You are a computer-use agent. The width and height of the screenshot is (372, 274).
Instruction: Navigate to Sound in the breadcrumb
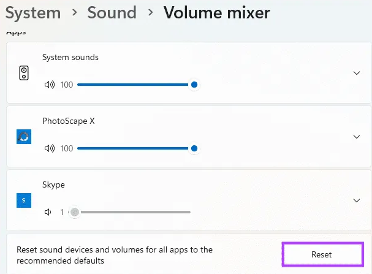click(x=112, y=13)
